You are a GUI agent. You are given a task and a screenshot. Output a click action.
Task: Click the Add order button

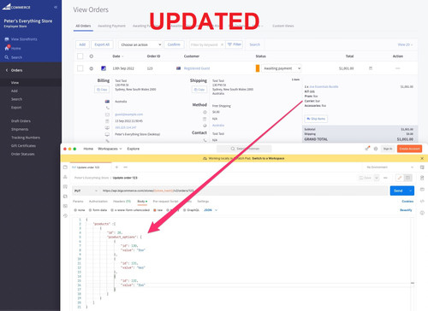[82, 44]
